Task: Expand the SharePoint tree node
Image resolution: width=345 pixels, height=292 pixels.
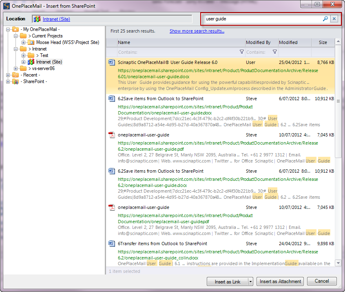Action: tap(9, 81)
